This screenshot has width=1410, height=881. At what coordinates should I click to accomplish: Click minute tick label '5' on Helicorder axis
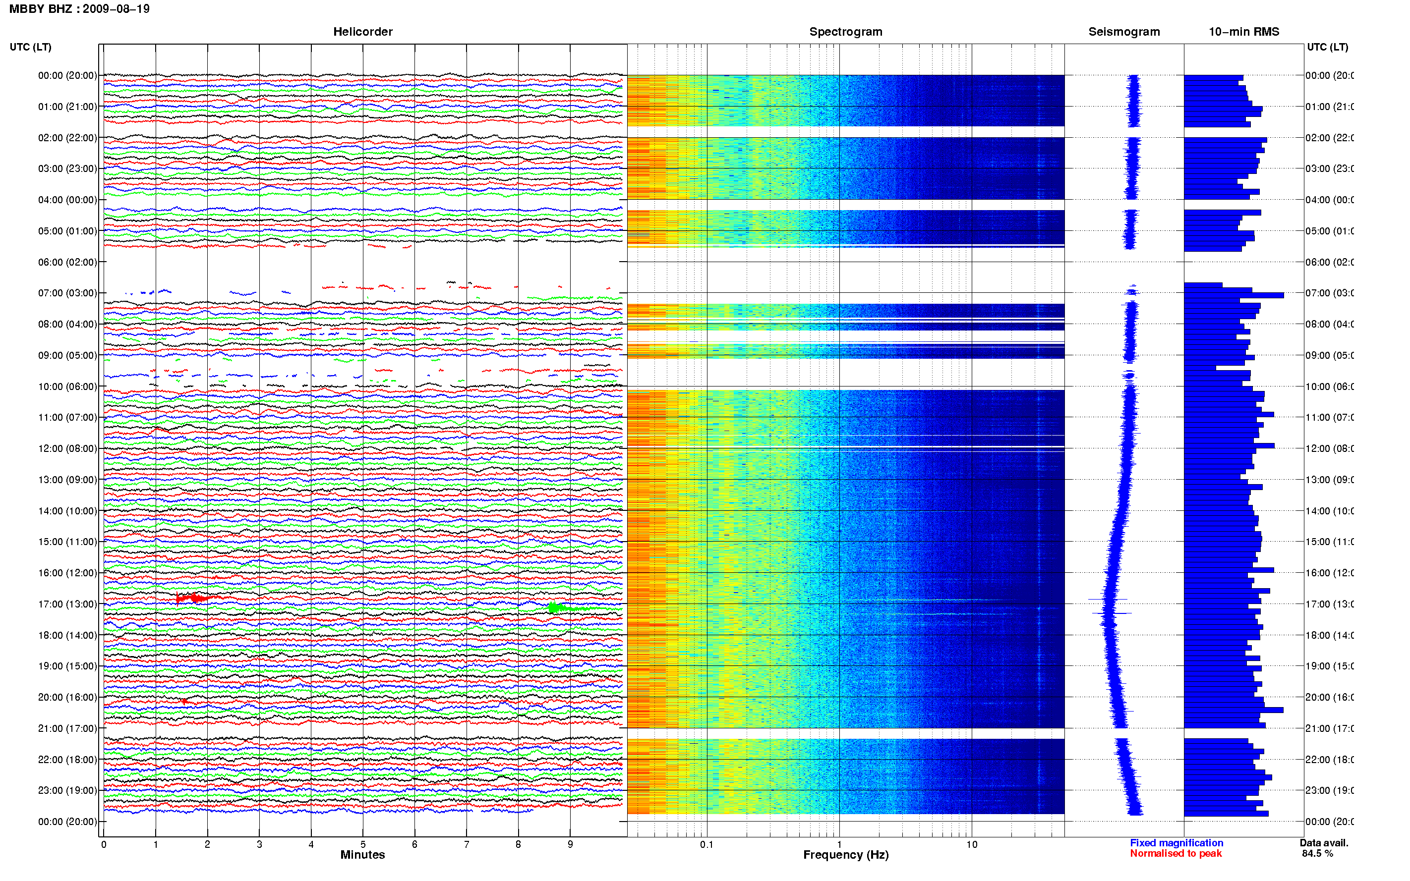coord(362,844)
